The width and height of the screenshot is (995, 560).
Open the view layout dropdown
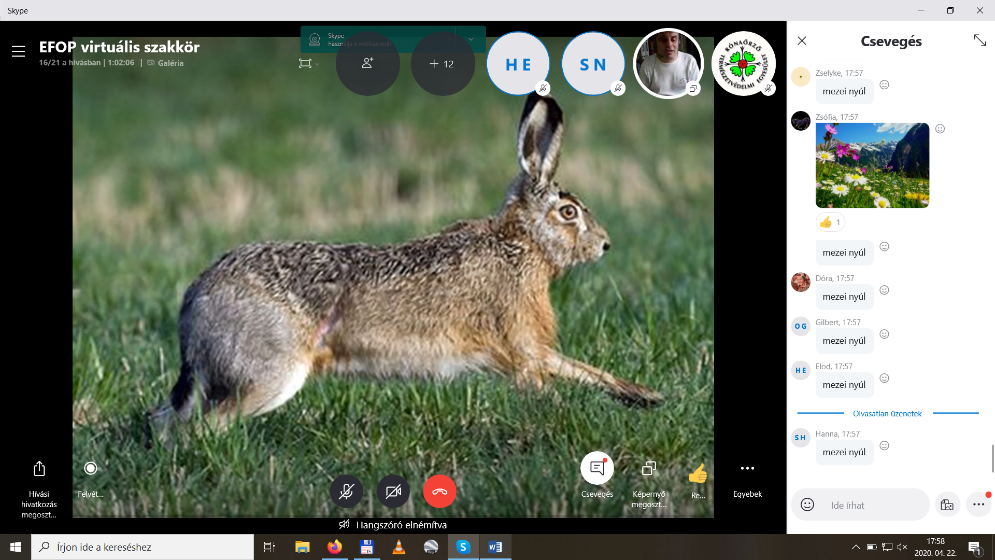[x=309, y=63]
